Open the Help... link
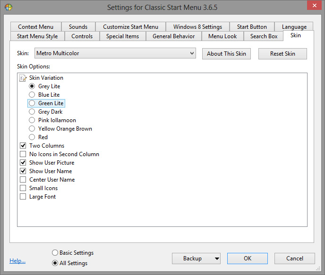 (x=17, y=261)
